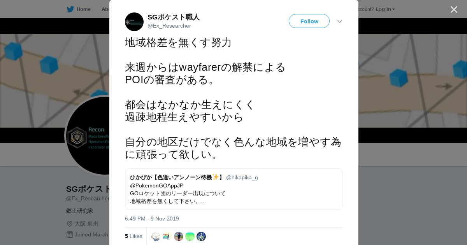The image size is (467, 245).
Task: Click the third liker avatar
Action: click(x=179, y=236)
